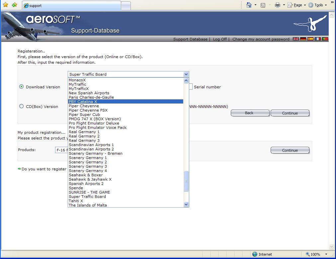Select Spende option in list
The width and height of the screenshot is (336, 259).
pos(126,188)
